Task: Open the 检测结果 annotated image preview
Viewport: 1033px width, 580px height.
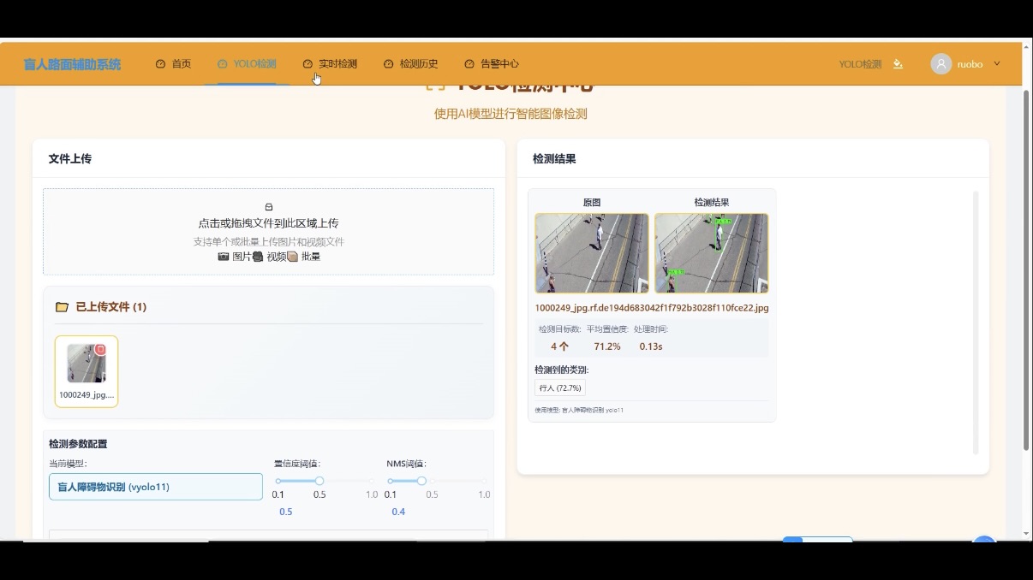Action: [x=711, y=253]
